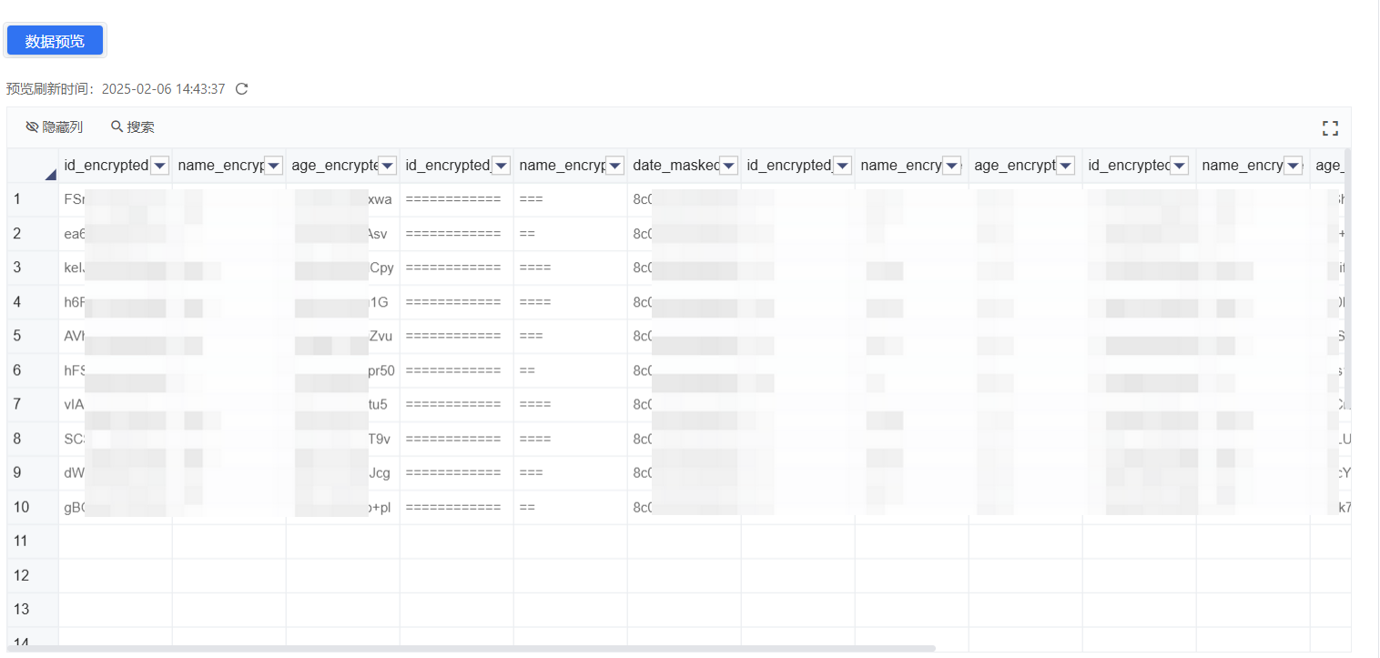
Task: Select row header 4
Action: coord(33,302)
